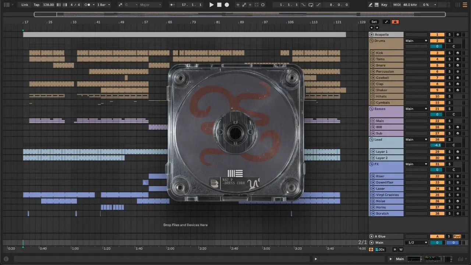Open the Drums group output Main dropdown
Viewport: 471px width, 265px height.
pos(416,41)
